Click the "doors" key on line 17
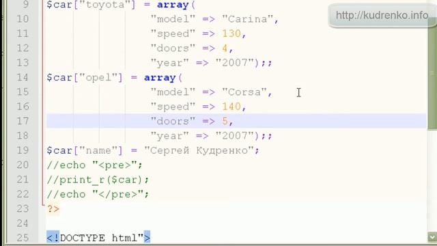Screen dimensions: 437x246 tap(173, 121)
